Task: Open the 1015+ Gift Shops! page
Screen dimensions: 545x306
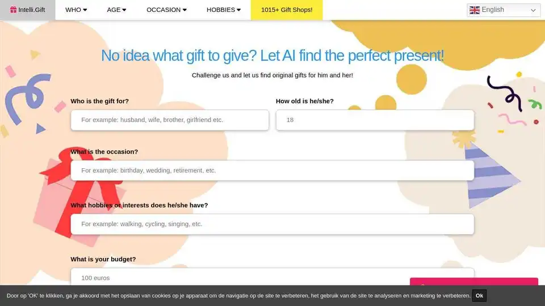Action: click(287, 10)
